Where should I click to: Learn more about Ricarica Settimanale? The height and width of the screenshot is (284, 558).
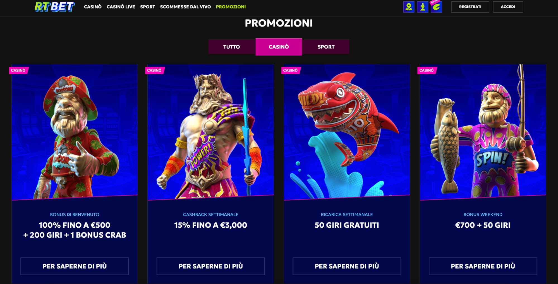click(347, 266)
